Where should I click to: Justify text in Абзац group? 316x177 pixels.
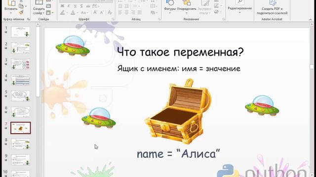[139, 12]
